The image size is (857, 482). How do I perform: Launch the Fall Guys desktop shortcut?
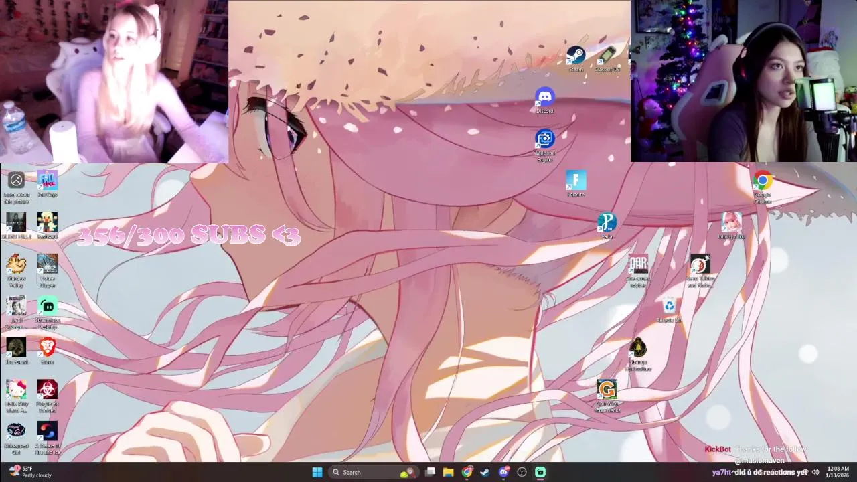click(x=47, y=184)
